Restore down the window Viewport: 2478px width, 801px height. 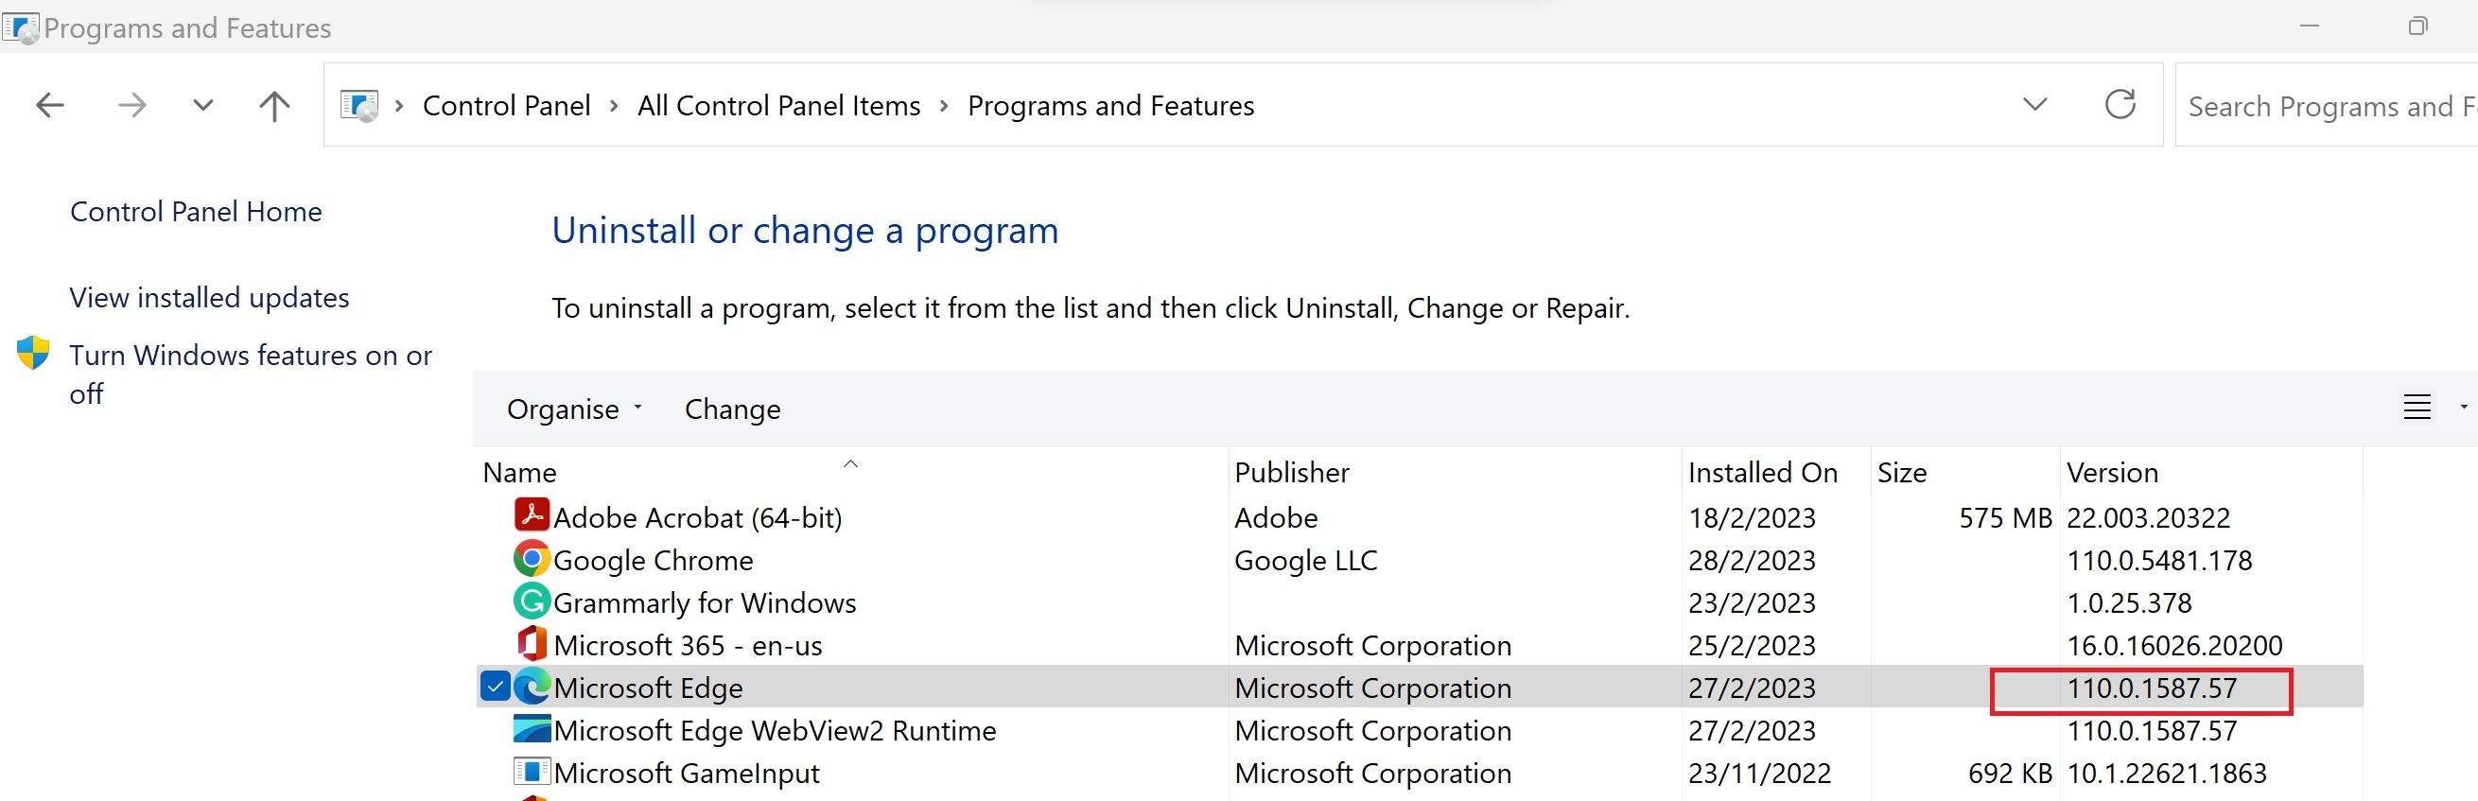point(2417,26)
